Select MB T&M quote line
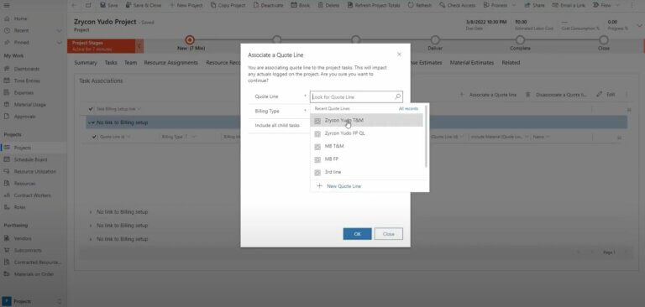The width and height of the screenshot is (645, 307). [x=366, y=146]
